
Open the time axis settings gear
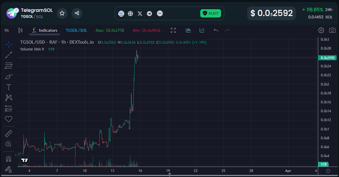pyautogui.click(x=328, y=171)
